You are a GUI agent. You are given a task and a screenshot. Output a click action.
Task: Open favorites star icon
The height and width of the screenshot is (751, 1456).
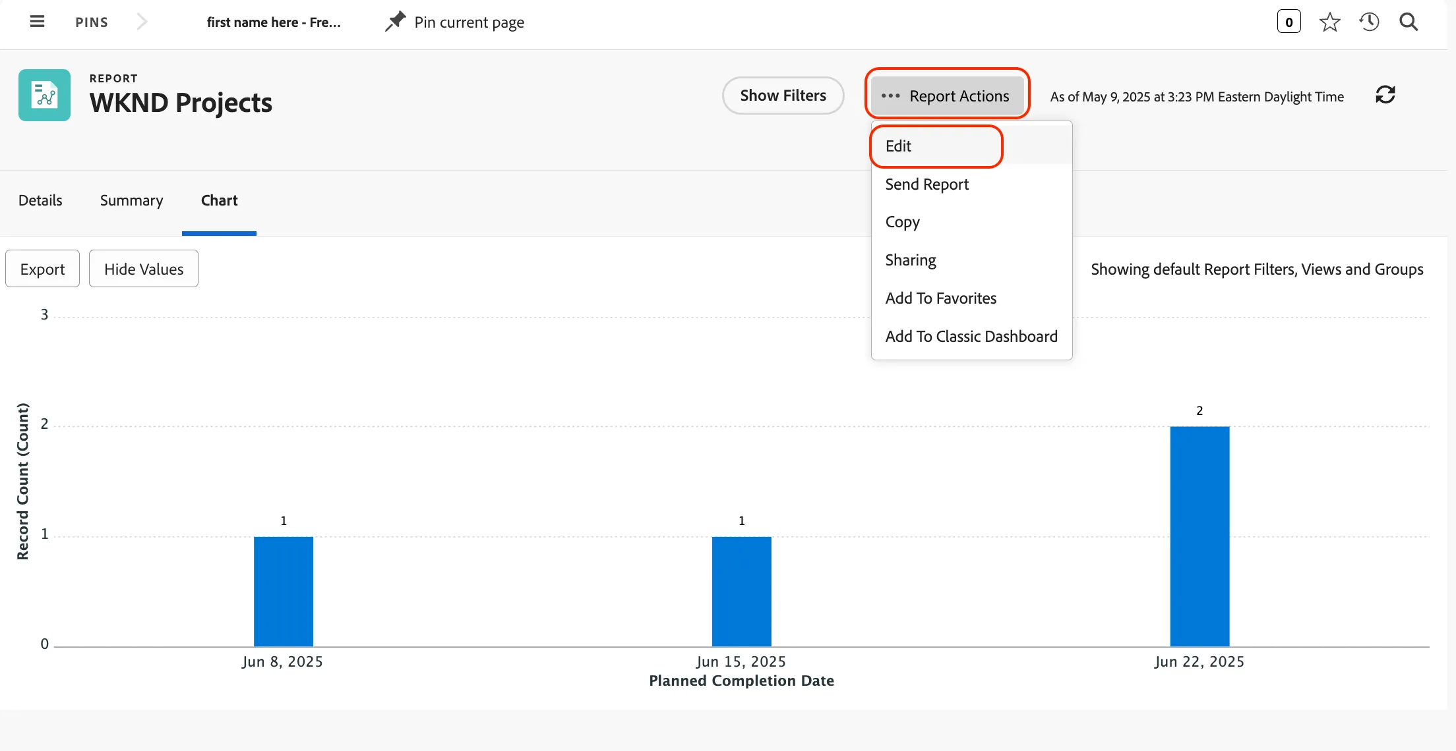[1329, 22]
